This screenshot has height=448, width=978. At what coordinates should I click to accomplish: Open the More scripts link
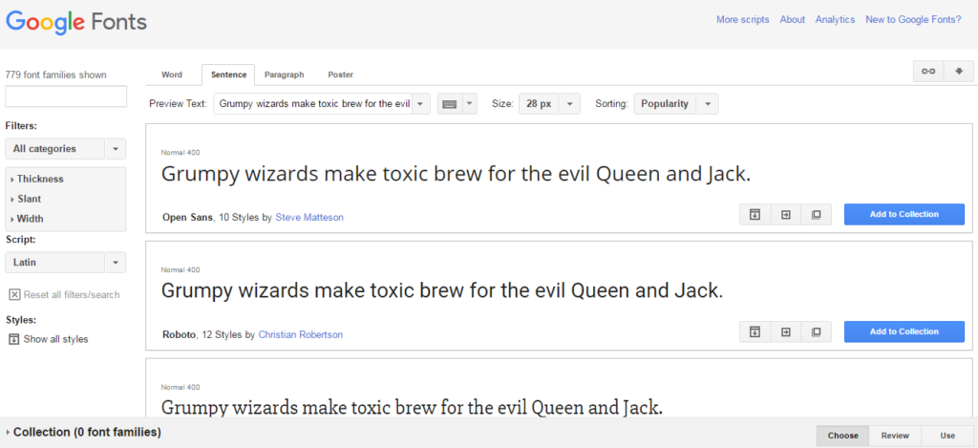(743, 20)
